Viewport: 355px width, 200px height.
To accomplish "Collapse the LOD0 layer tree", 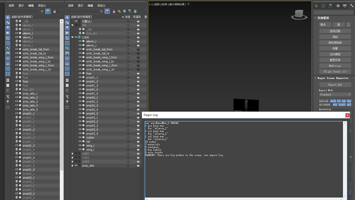I will click(72, 37).
